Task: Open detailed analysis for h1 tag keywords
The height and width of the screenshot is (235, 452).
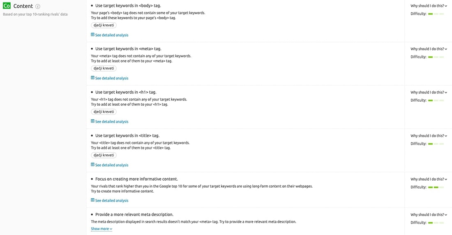Action: 111,121
